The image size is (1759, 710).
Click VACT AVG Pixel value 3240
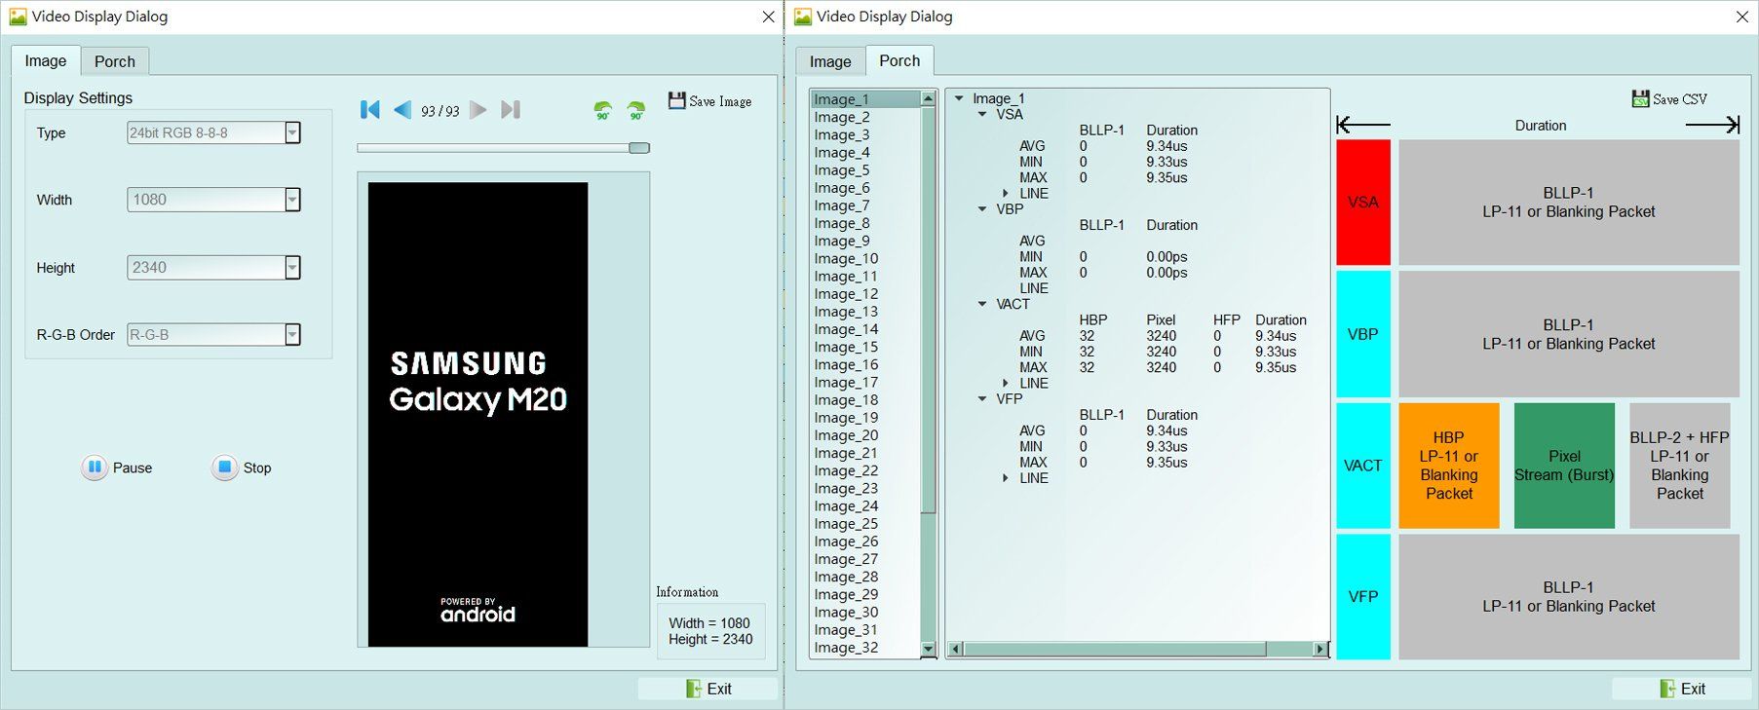pos(1161,336)
